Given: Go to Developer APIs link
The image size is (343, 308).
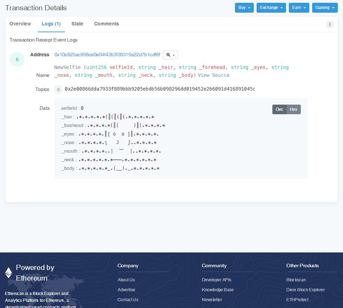Looking at the screenshot, I should [216, 280].
